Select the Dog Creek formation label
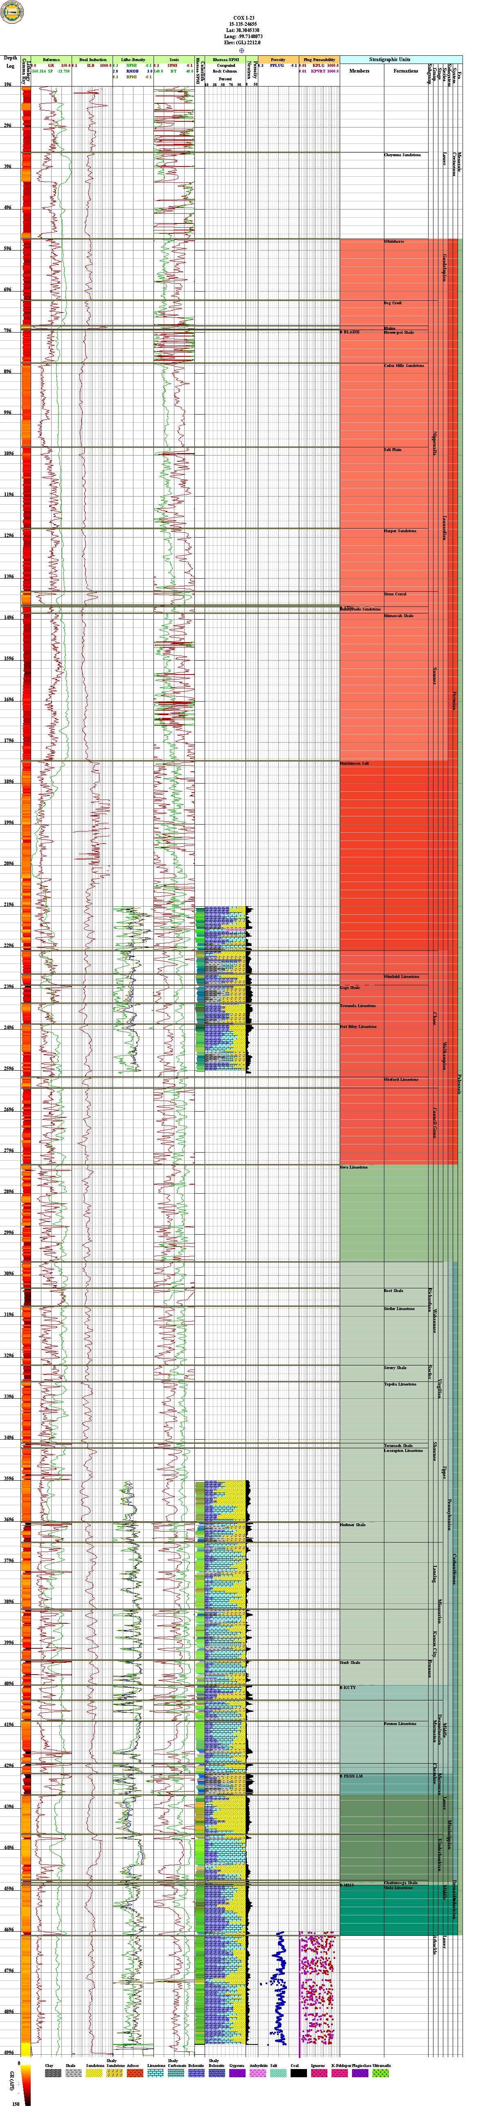This screenshot has width=483, height=2108. [x=393, y=303]
